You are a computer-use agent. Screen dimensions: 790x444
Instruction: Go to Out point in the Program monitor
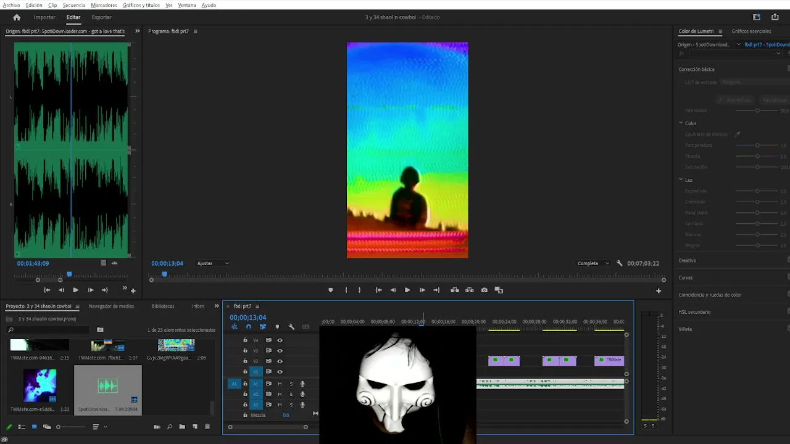pyautogui.click(x=437, y=290)
